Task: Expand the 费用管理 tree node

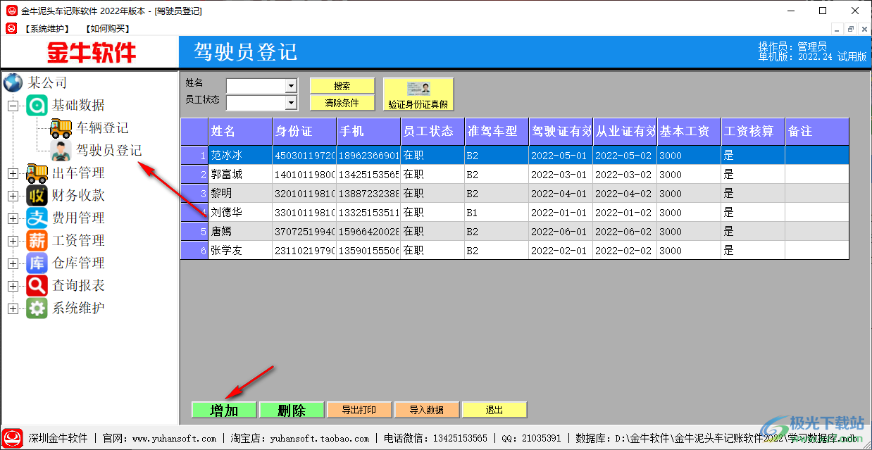Action: click(13, 218)
